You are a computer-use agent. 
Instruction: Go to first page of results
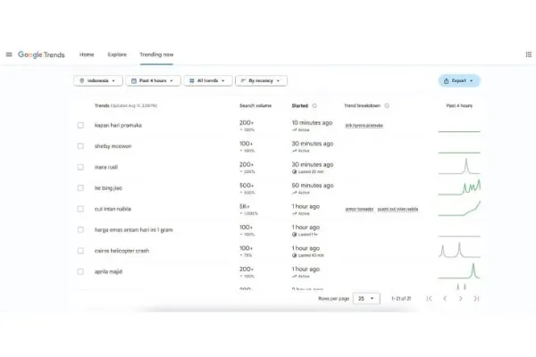point(430,299)
